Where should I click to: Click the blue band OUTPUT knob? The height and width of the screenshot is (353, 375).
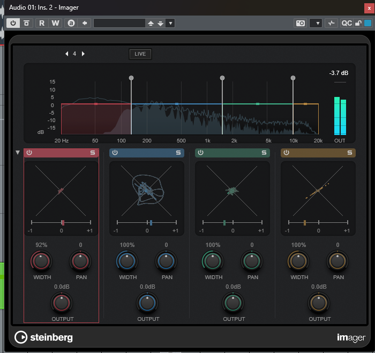click(x=147, y=303)
